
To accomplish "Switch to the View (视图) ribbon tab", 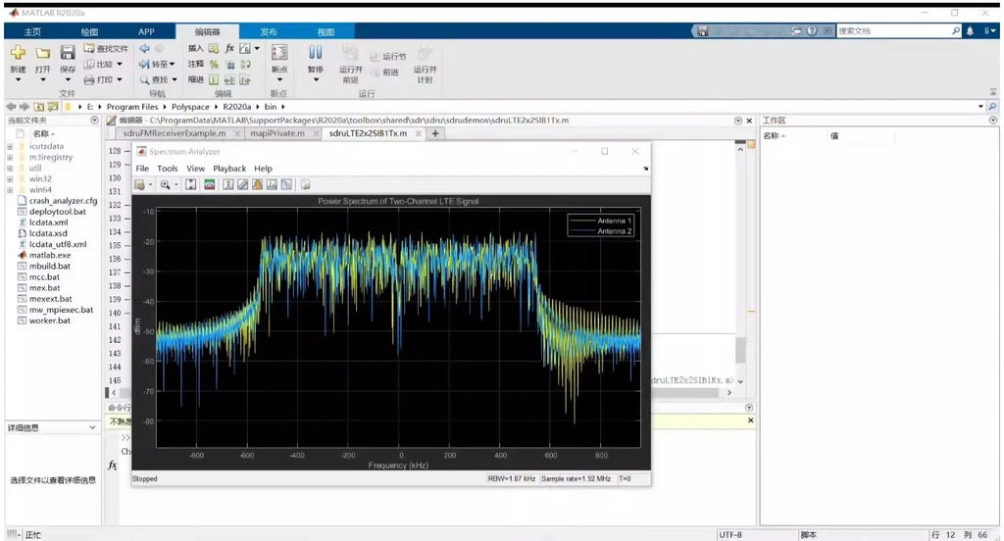I will point(326,32).
